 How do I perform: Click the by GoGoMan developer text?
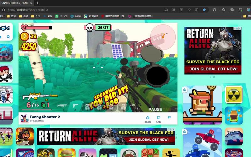click(x=37, y=121)
